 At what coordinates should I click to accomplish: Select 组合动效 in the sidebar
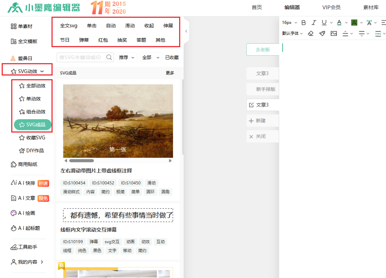[x=32, y=112]
